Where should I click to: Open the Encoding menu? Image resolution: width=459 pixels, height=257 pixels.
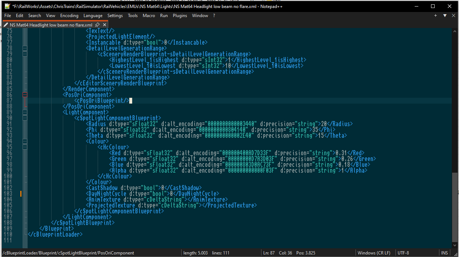[69, 16]
